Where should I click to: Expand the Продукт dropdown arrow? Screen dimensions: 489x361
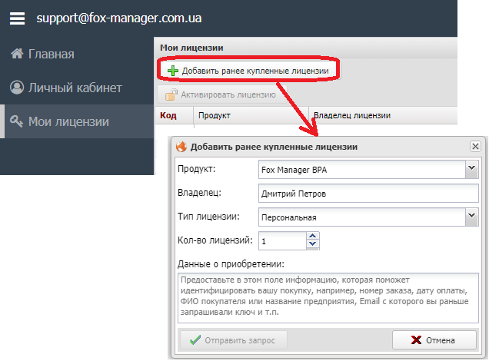pos(472,168)
